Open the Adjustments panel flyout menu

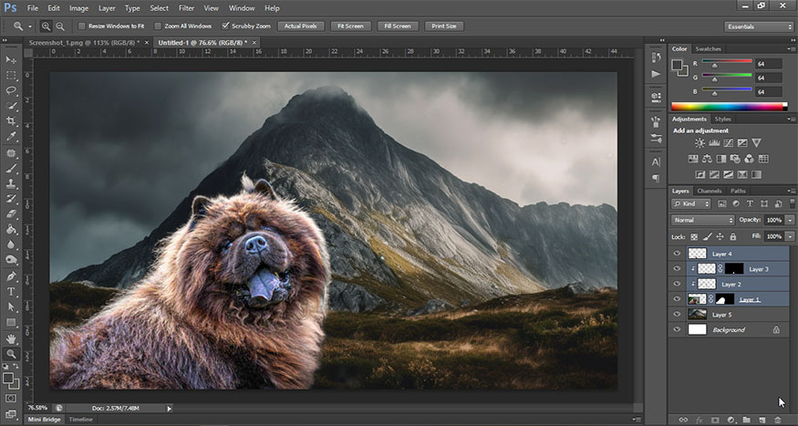(x=791, y=119)
